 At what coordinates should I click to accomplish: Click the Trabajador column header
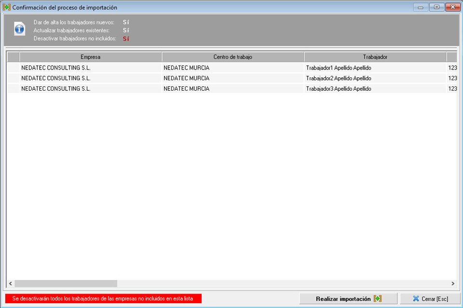375,57
